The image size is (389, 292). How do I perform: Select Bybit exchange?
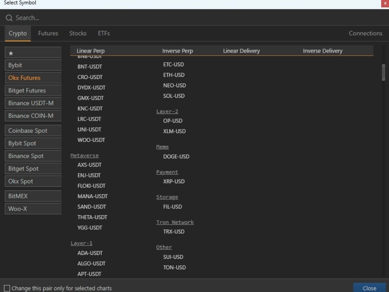(x=33, y=65)
